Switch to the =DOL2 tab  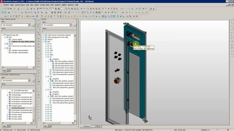(97, 126)
